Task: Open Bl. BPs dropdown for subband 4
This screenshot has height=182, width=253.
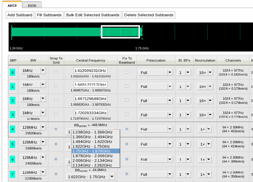Action: point(188,130)
